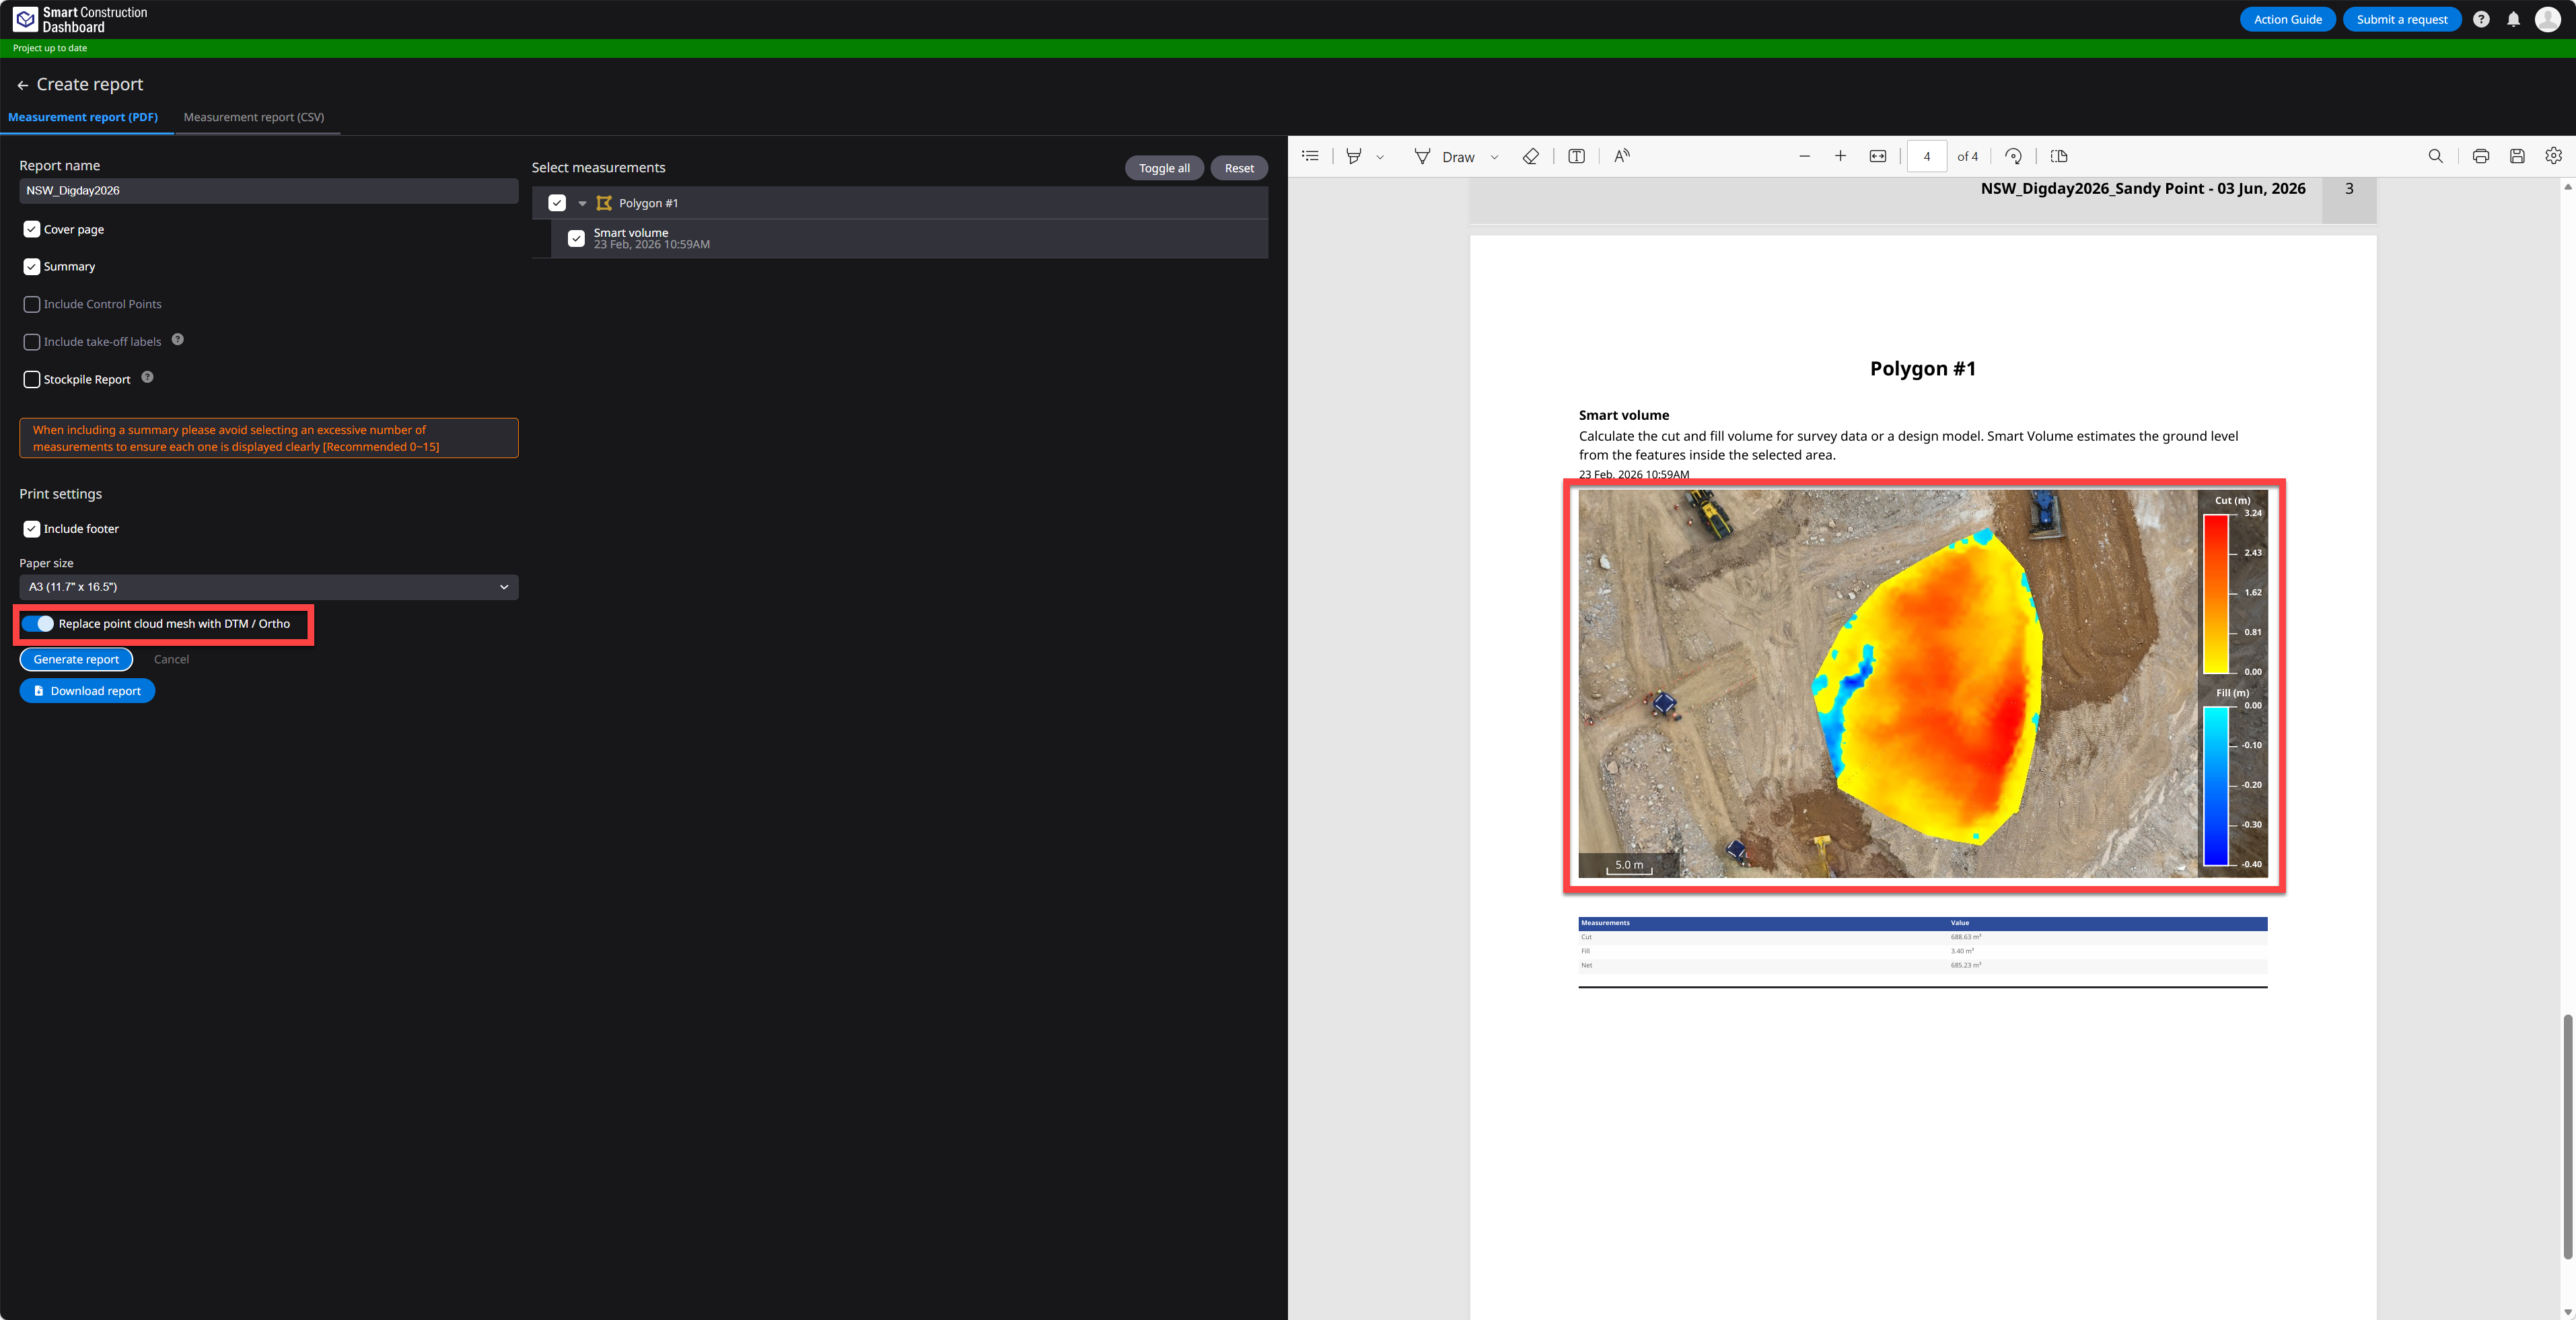This screenshot has height=1320, width=2576.
Task: Click the Polygon #1 shape icon
Action: tap(604, 203)
